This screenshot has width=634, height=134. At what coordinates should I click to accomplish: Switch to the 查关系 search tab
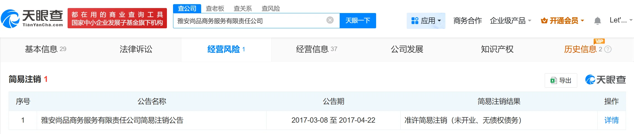[x=243, y=9]
